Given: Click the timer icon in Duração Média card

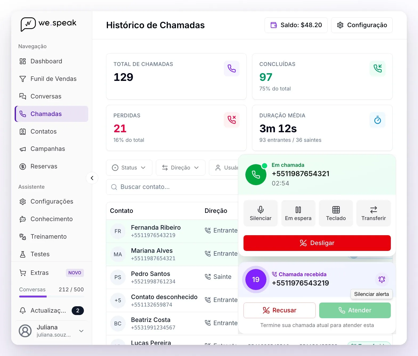Looking at the screenshot, I should click(x=378, y=120).
